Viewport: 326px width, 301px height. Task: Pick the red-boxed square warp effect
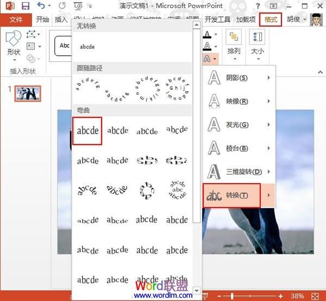pos(87,131)
